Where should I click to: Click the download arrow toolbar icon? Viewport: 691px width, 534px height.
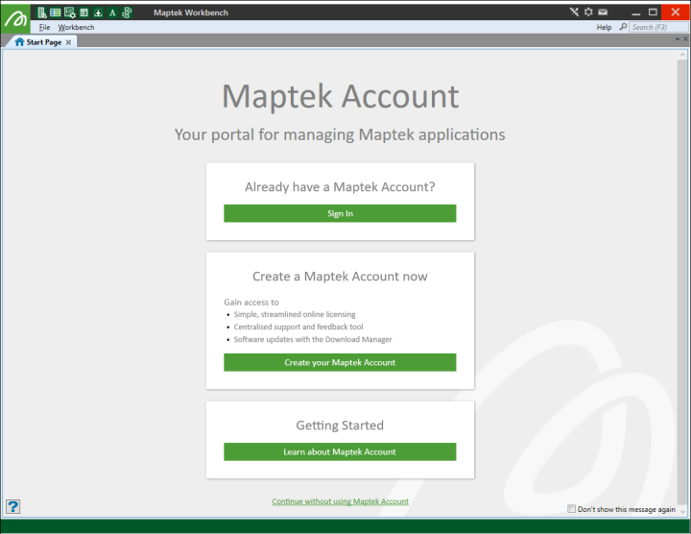tap(98, 12)
